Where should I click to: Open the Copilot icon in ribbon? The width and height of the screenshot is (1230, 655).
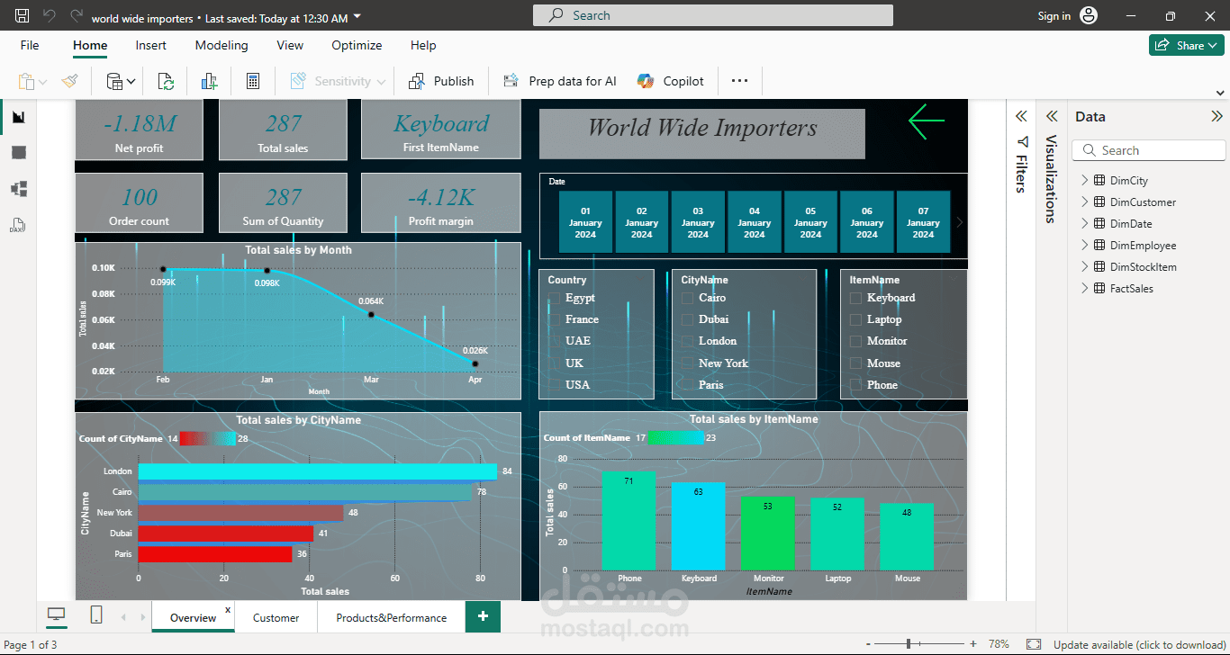pos(646,81)
